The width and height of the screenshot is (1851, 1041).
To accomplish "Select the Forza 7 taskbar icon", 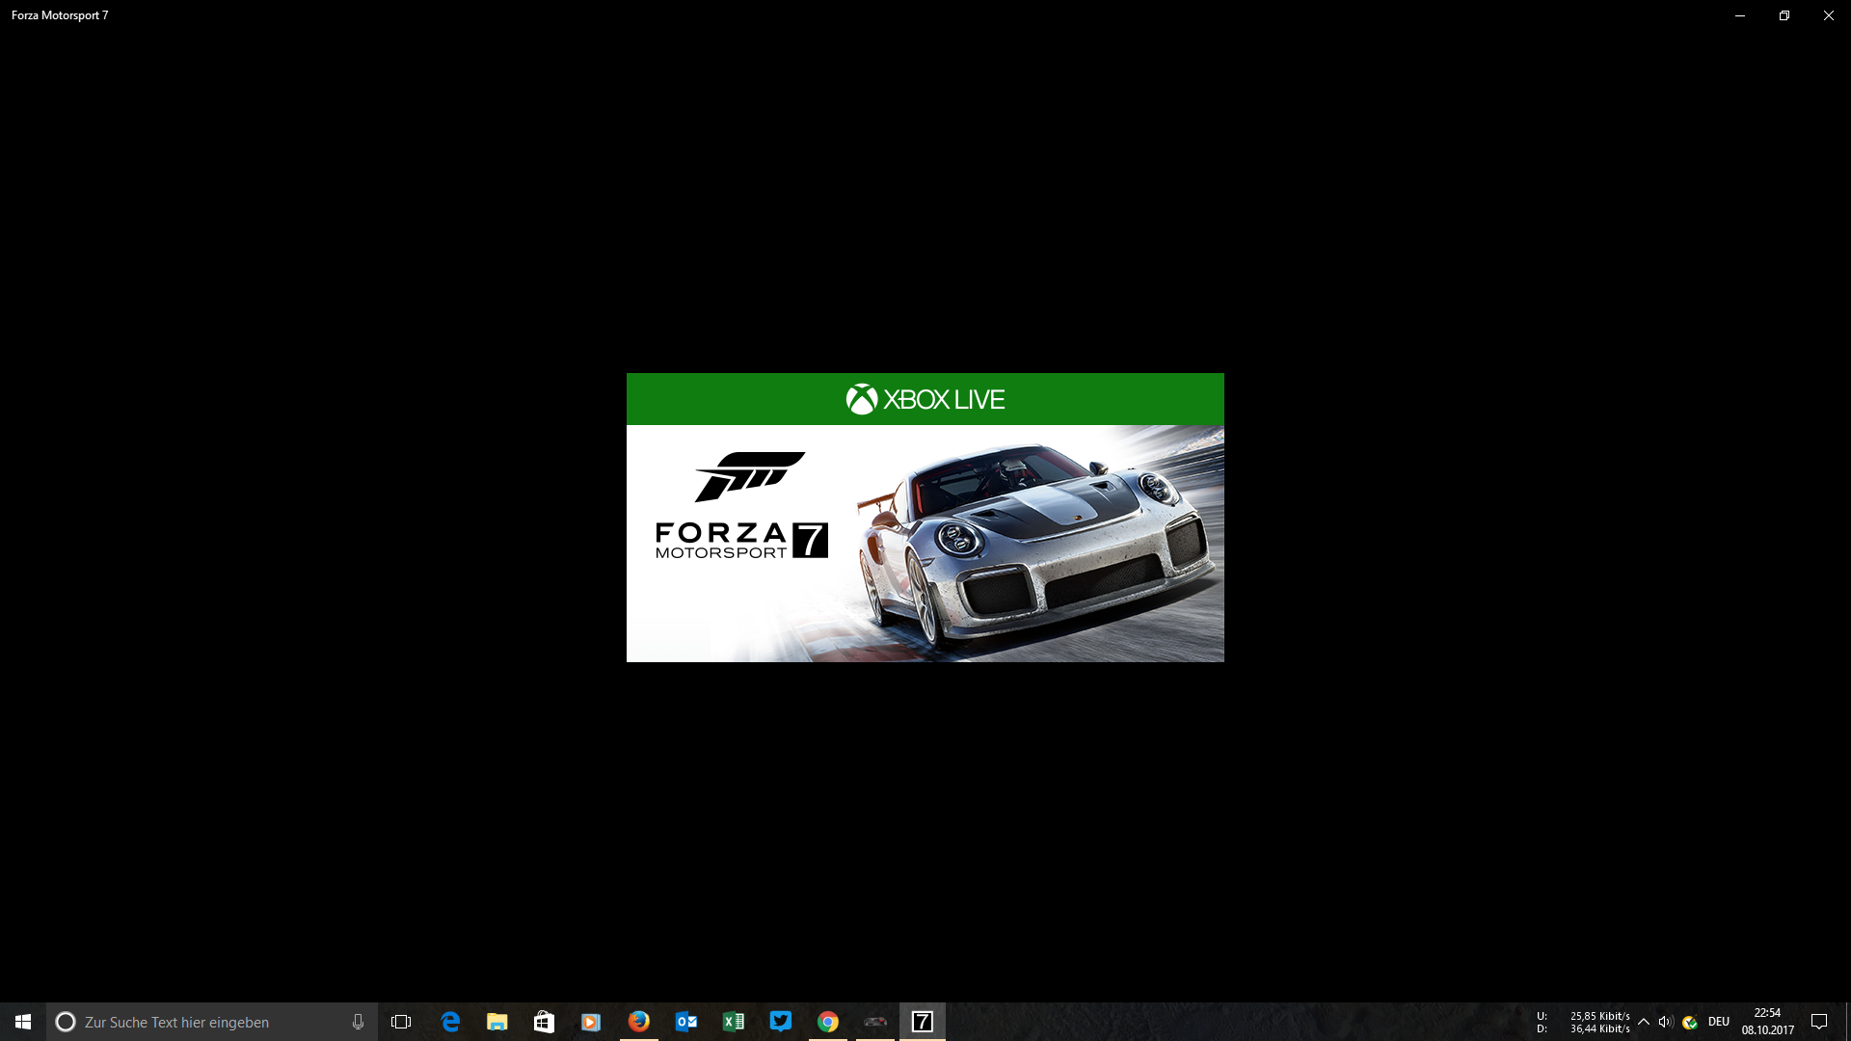I will click(x=922, y=1022).
